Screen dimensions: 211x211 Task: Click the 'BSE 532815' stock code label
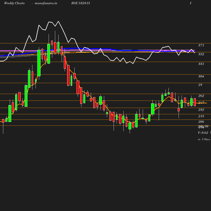pyautogui.click(x=81, y=3)
